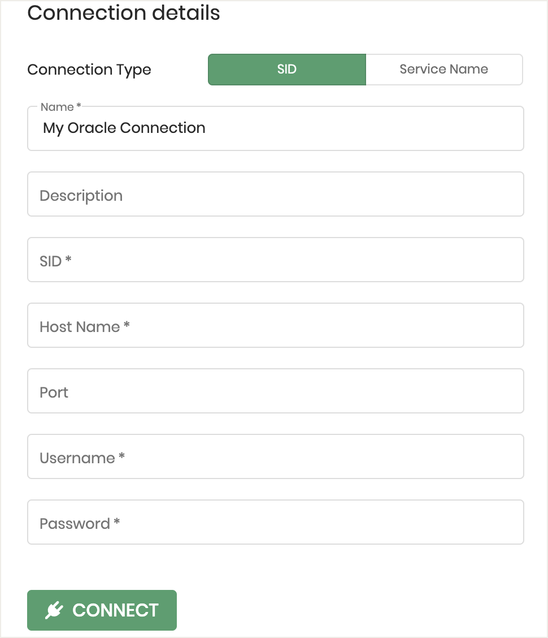548x638 pixels.
Task: Click the Username * placeholder label
Action: click(x=82, y=458)
